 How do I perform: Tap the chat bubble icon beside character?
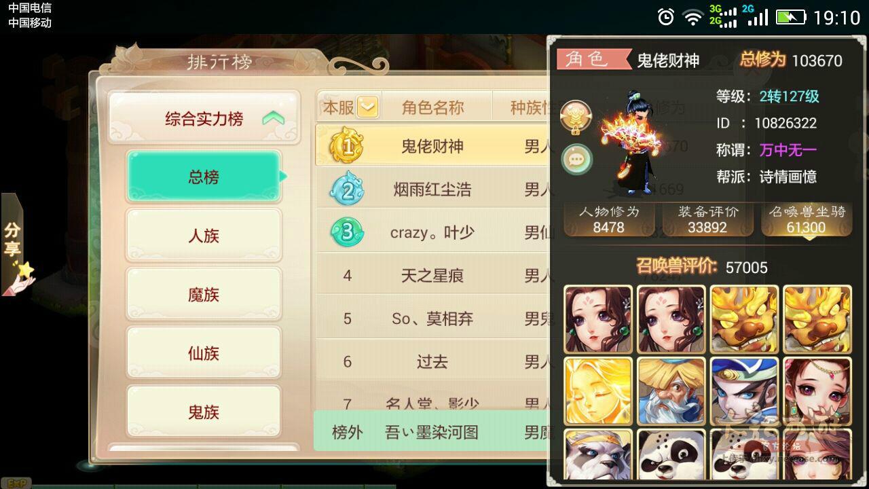click(x=576, y=160)
